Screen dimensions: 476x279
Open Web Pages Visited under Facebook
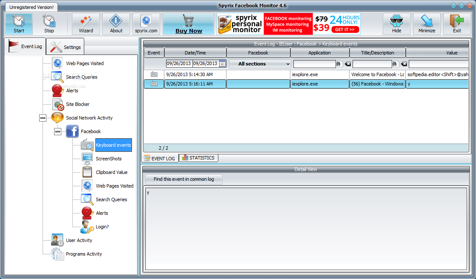coord(115,186)
